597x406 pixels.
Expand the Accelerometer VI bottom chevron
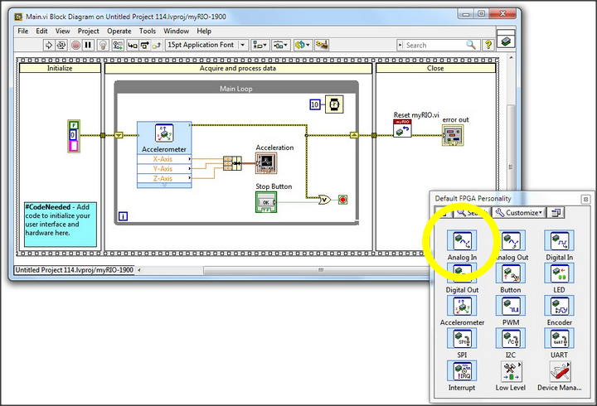pos(164,186)
